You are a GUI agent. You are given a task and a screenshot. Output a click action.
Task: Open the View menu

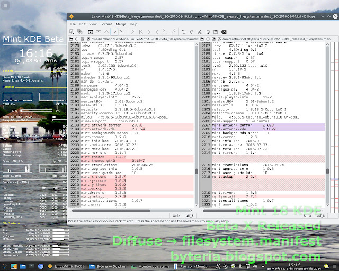click(93, 24)
